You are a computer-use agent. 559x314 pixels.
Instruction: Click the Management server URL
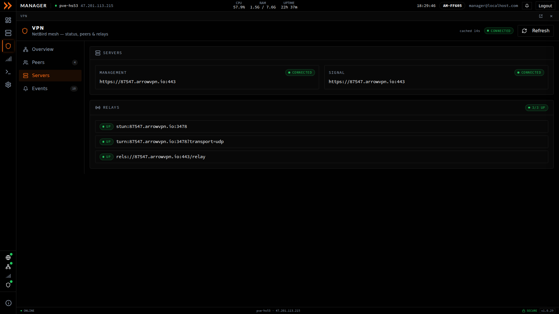pos(137,82)
